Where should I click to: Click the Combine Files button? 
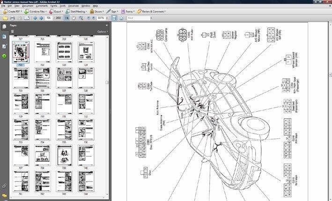click(37, 11)
